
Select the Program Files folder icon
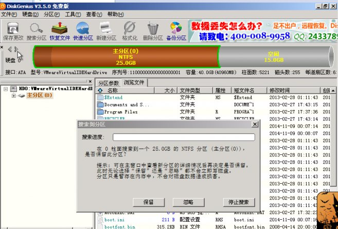(100, 112)
